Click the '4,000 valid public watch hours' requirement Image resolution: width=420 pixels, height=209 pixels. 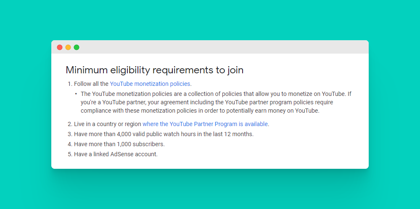click(x=164, y=134)
